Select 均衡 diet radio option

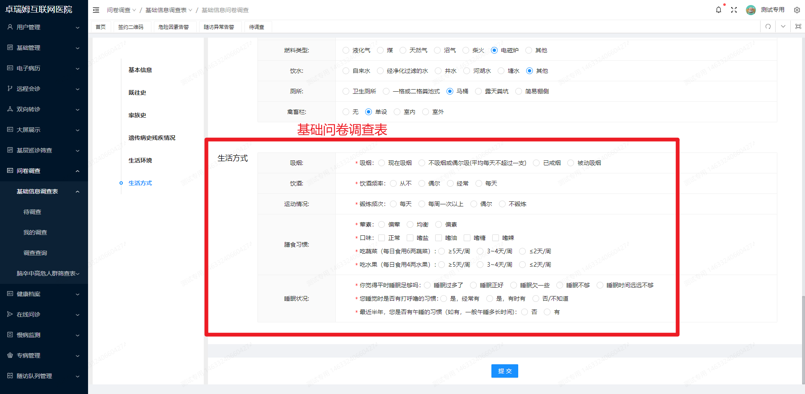(x=410, y=224)
